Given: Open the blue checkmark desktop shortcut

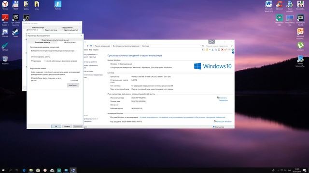Looking at the screenshot, I should coord(5,47).
